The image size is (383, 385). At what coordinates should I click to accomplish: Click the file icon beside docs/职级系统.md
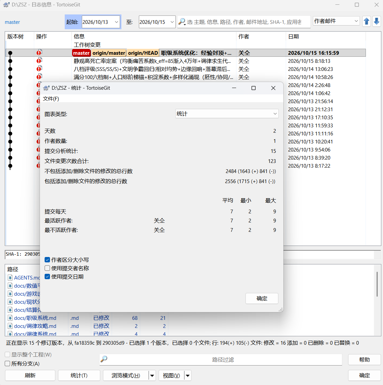coord(10,318)
